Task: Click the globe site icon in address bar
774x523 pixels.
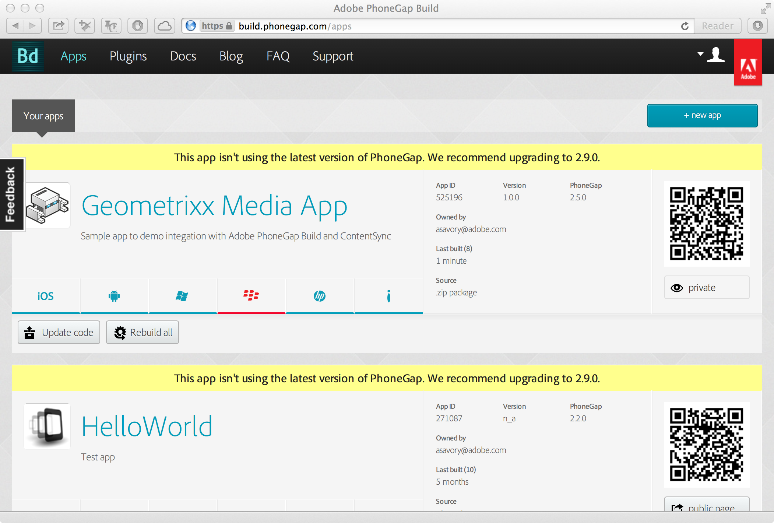Action: coord(191,26)
